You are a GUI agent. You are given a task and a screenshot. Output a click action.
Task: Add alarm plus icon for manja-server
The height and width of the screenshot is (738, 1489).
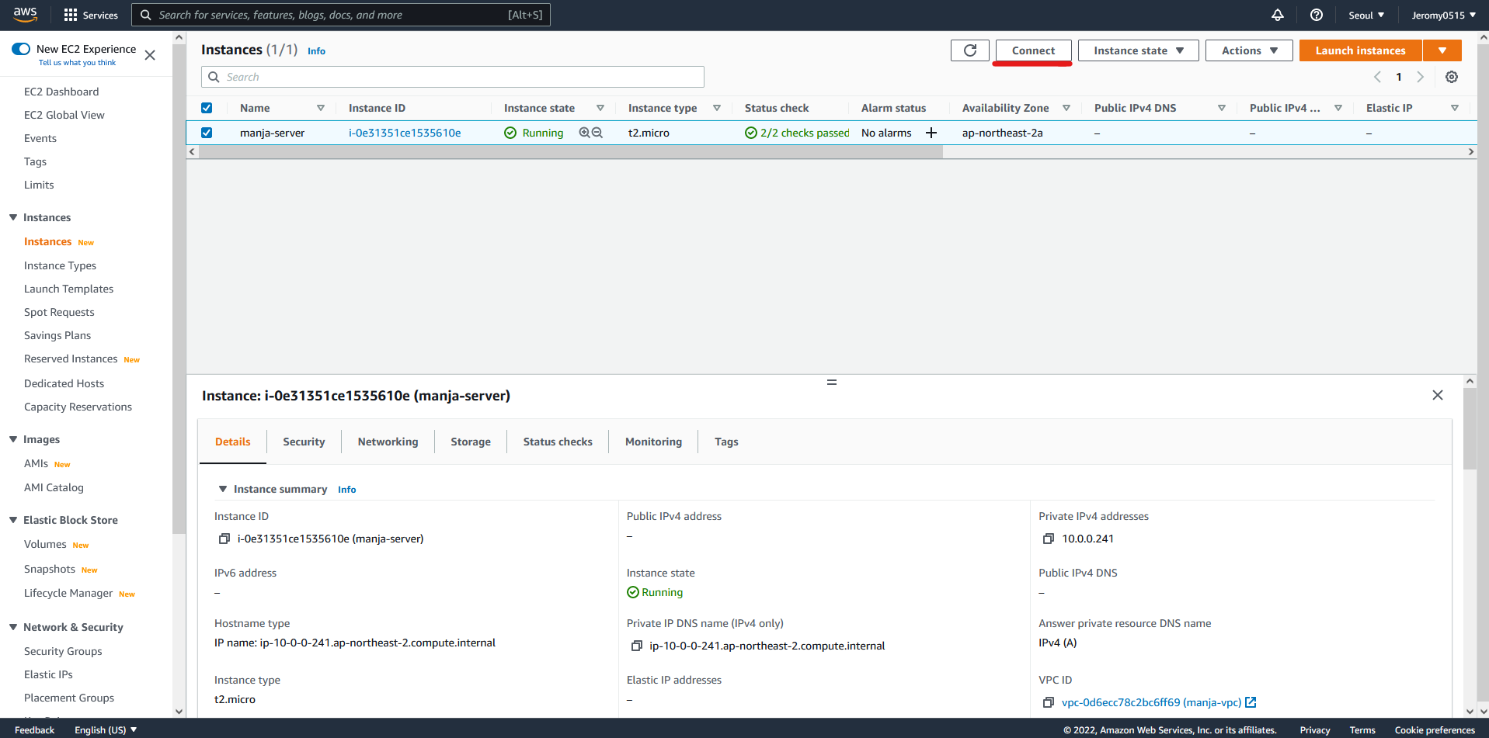point(931,133)
